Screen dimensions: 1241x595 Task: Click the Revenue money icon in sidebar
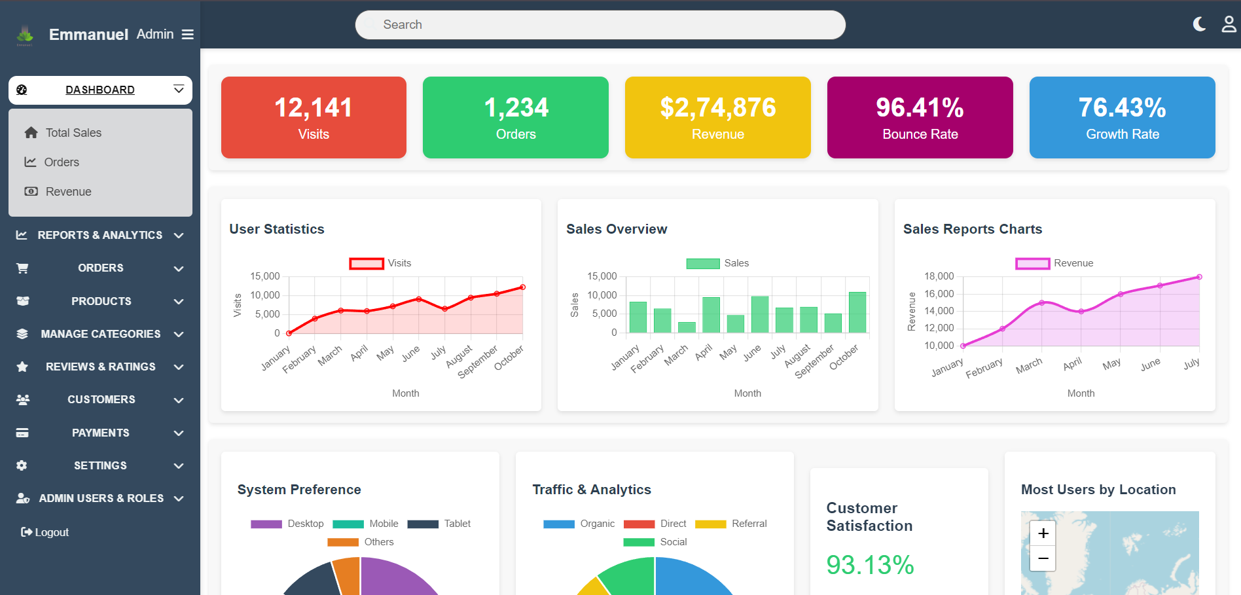click(x=31, y=191)
